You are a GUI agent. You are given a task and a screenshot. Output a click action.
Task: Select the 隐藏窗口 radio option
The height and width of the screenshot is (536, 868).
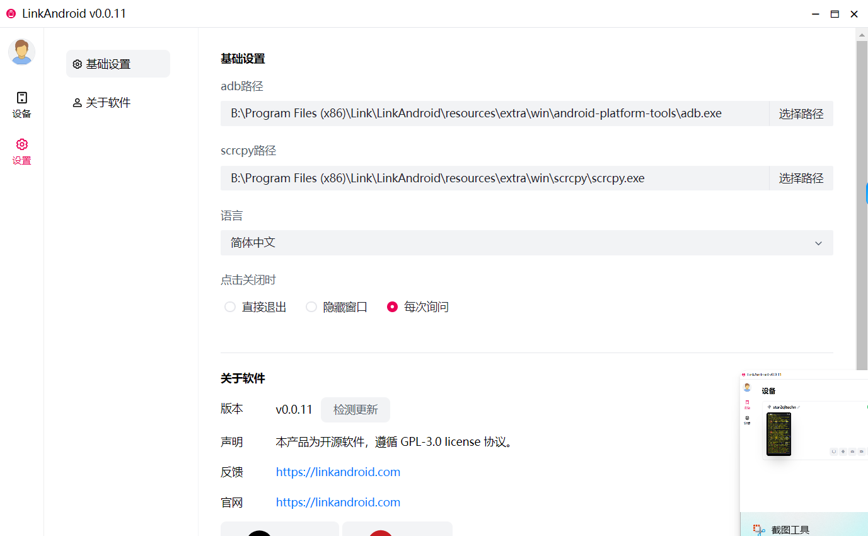(337, 307)
